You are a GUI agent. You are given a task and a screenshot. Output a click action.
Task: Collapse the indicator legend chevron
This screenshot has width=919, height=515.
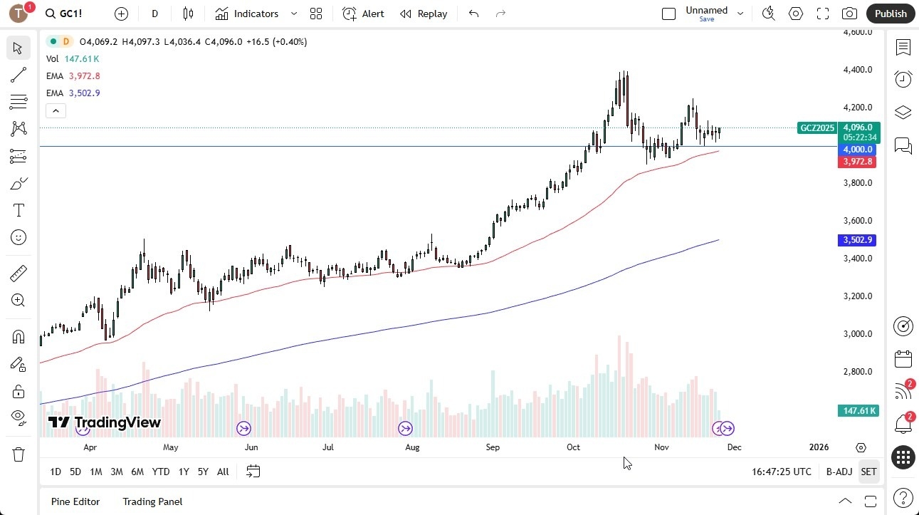56,110
